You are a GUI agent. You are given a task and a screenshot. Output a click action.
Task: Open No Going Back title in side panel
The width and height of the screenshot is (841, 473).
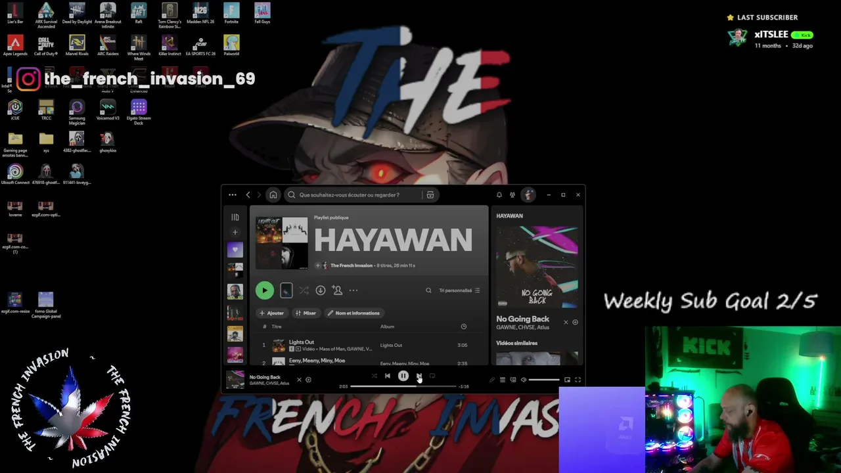pos(522,319)
